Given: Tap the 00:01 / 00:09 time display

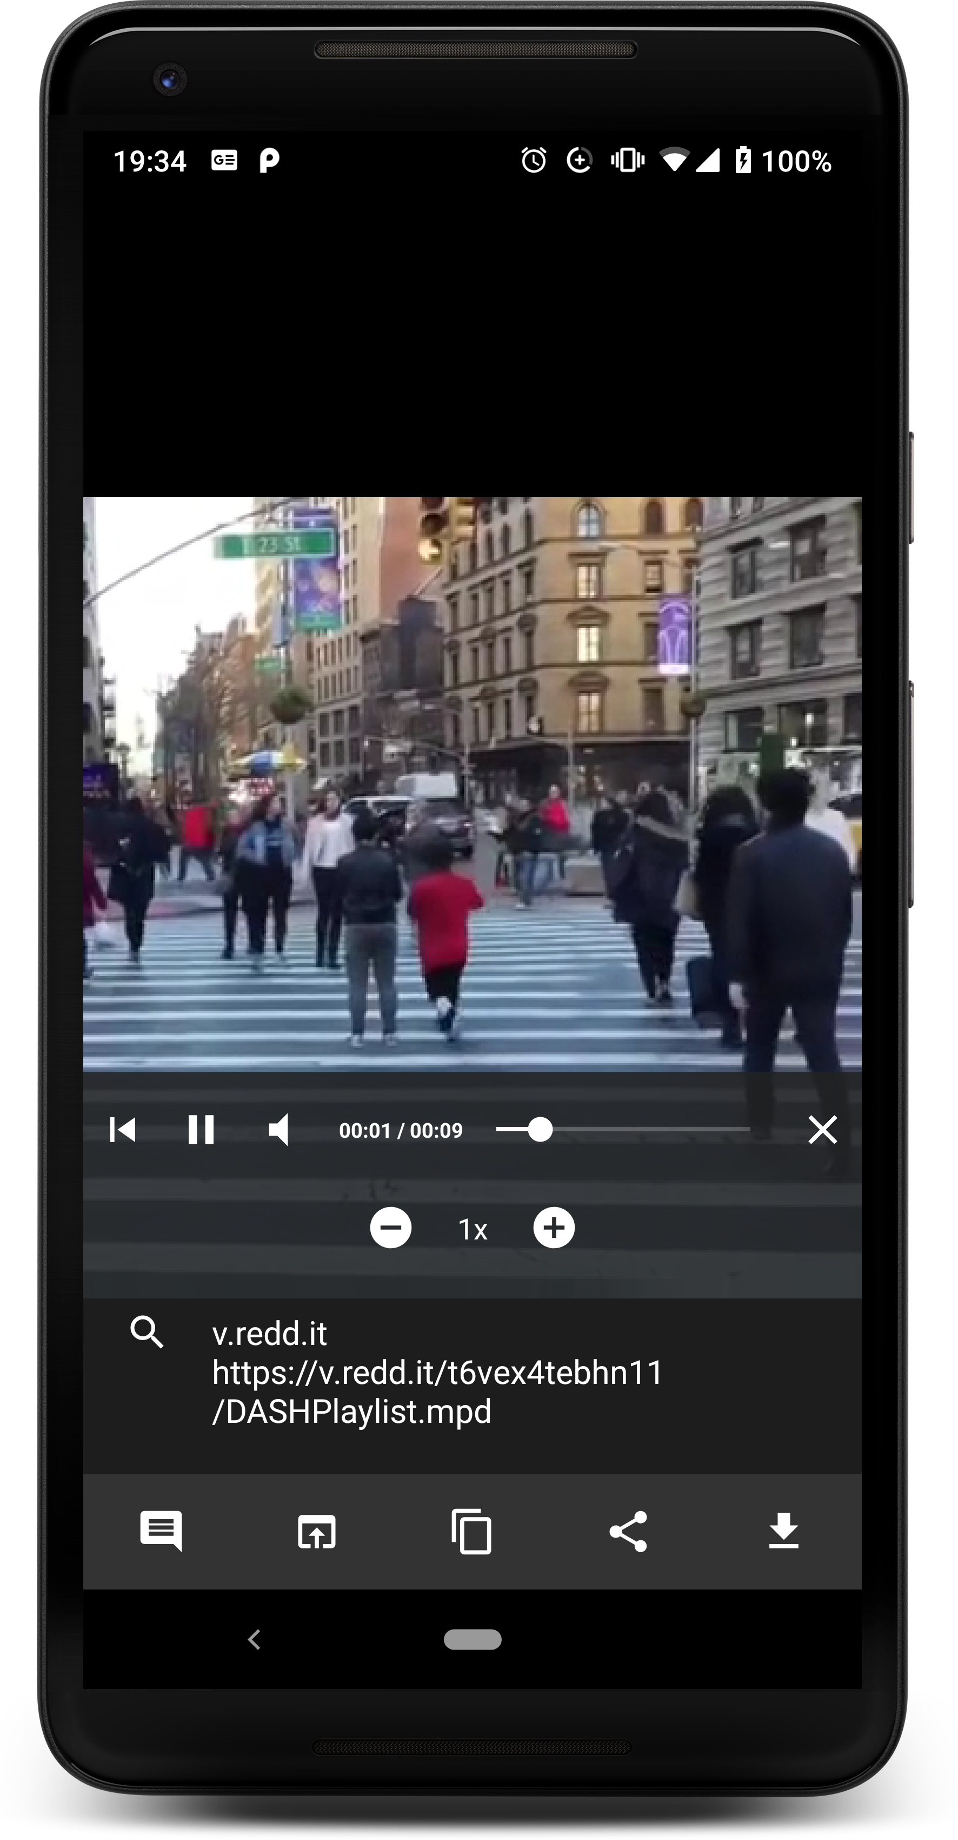Looking at the screenshot, I should tap(401, 1130).
